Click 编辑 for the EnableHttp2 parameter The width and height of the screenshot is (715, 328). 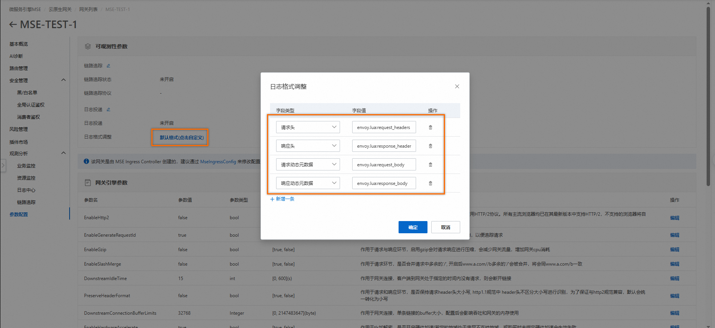675,218
